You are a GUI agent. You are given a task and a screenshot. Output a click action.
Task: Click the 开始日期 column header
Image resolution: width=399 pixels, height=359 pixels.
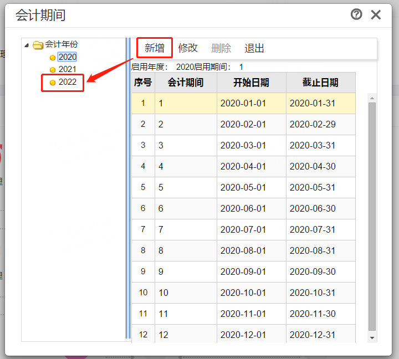point(251,83)
